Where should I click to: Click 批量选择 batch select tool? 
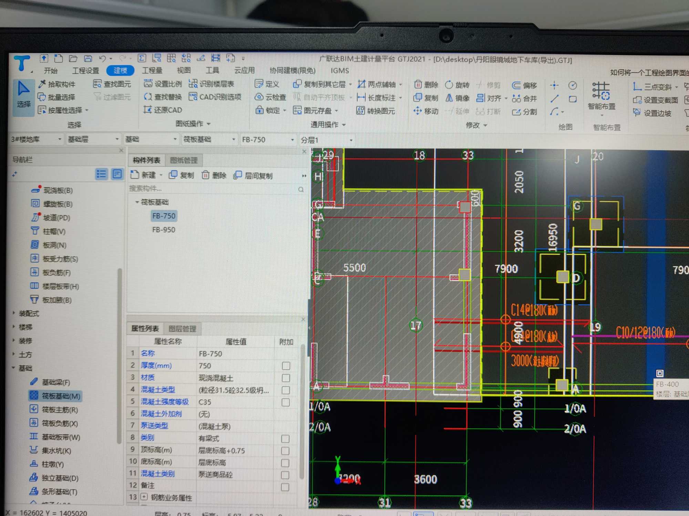[57, 97]
